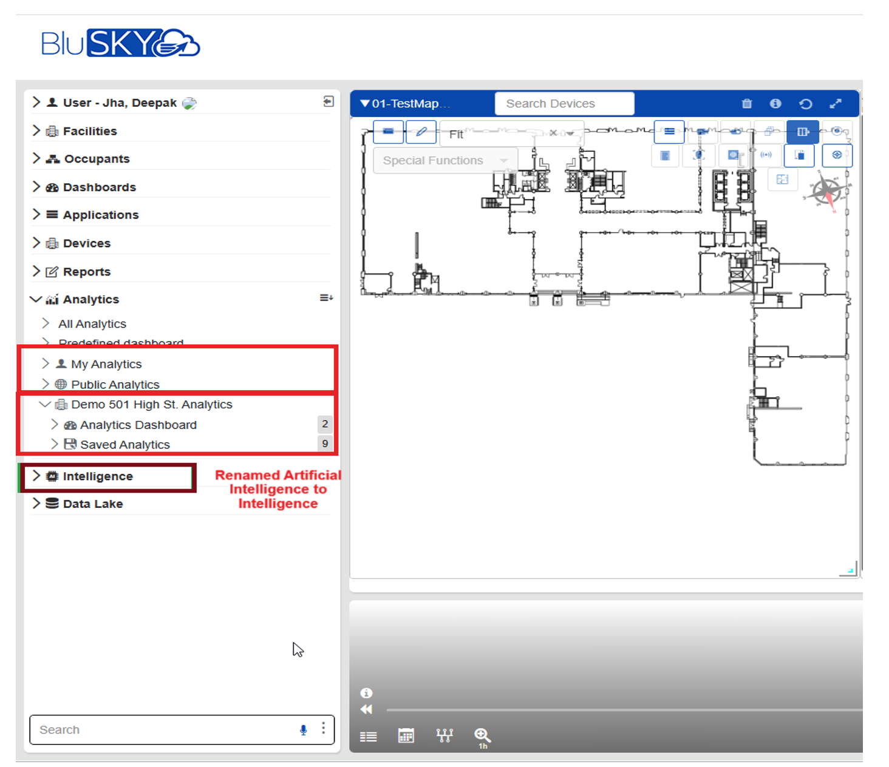Toggle the blue rectangle button left of the pencil
The height and width of the screenshot is (767, 889).
click(389, 132)
